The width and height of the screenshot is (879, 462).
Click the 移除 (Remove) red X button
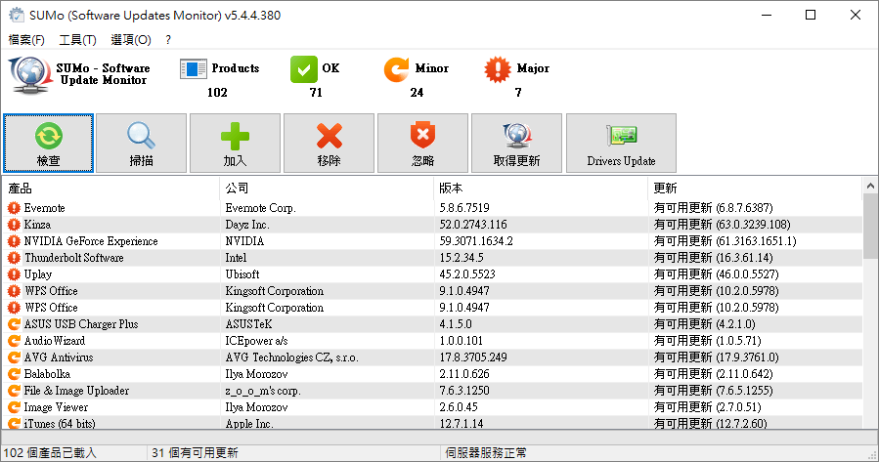point(330,144)
